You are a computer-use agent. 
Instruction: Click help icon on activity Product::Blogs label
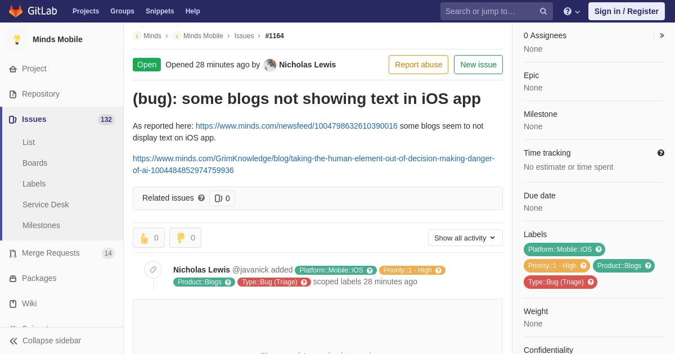[x=228, y=282]
